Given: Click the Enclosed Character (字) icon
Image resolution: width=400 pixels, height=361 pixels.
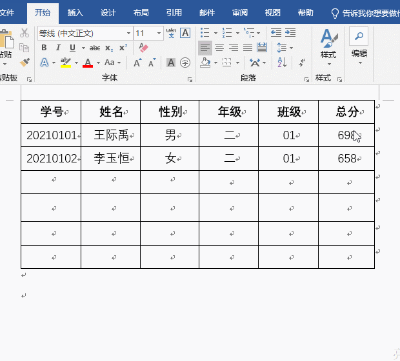Looking at the screenshot, I should (x=185, y=63).
